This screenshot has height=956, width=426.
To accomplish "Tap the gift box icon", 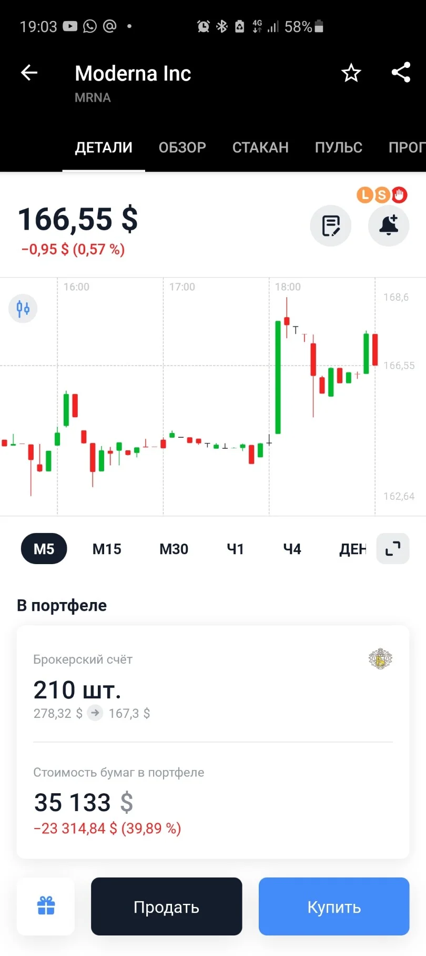I will (x=46, y=906).
